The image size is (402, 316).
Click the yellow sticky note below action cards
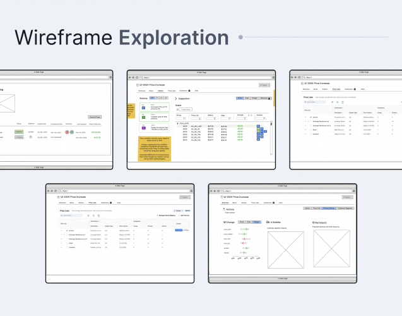point(155,149)
